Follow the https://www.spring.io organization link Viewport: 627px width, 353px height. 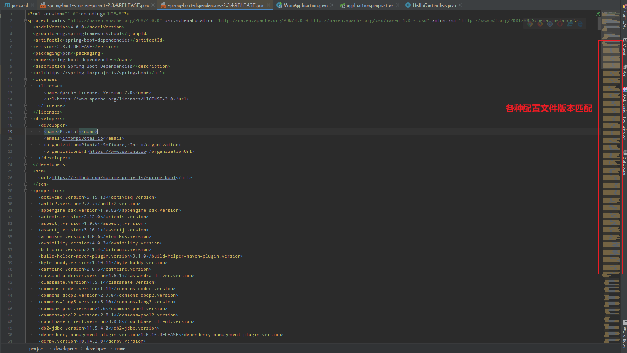tap(118, 151)
